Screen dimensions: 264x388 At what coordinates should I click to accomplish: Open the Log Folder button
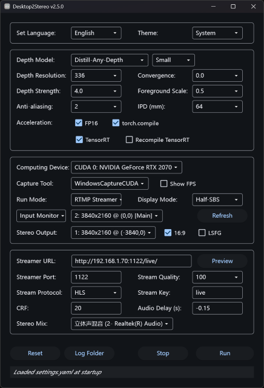pos(89,353)
